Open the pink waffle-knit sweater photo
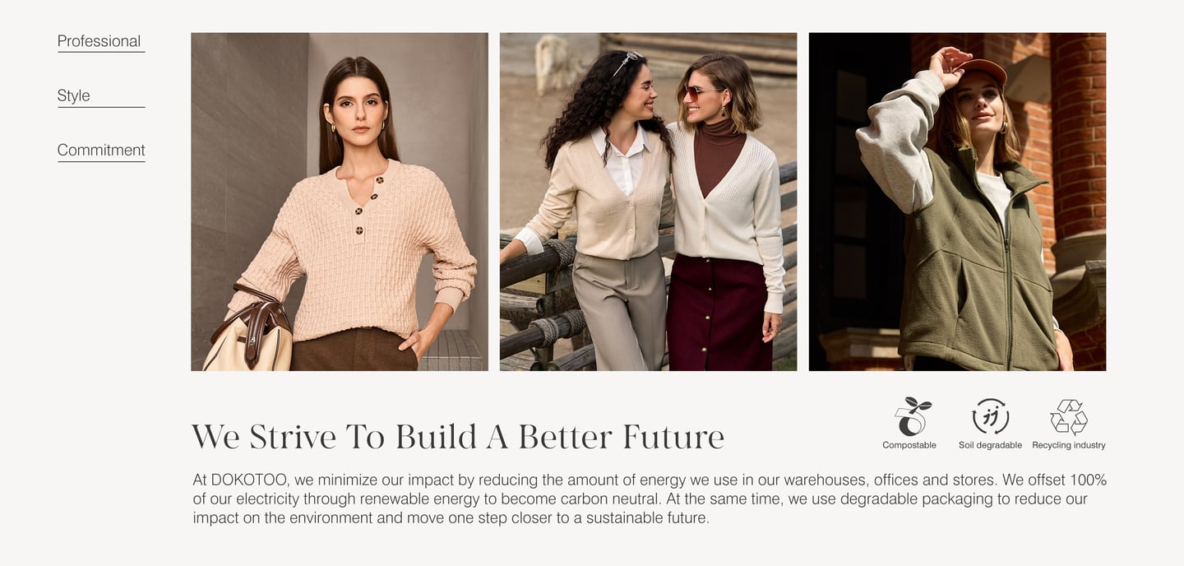 coord(340,202)
